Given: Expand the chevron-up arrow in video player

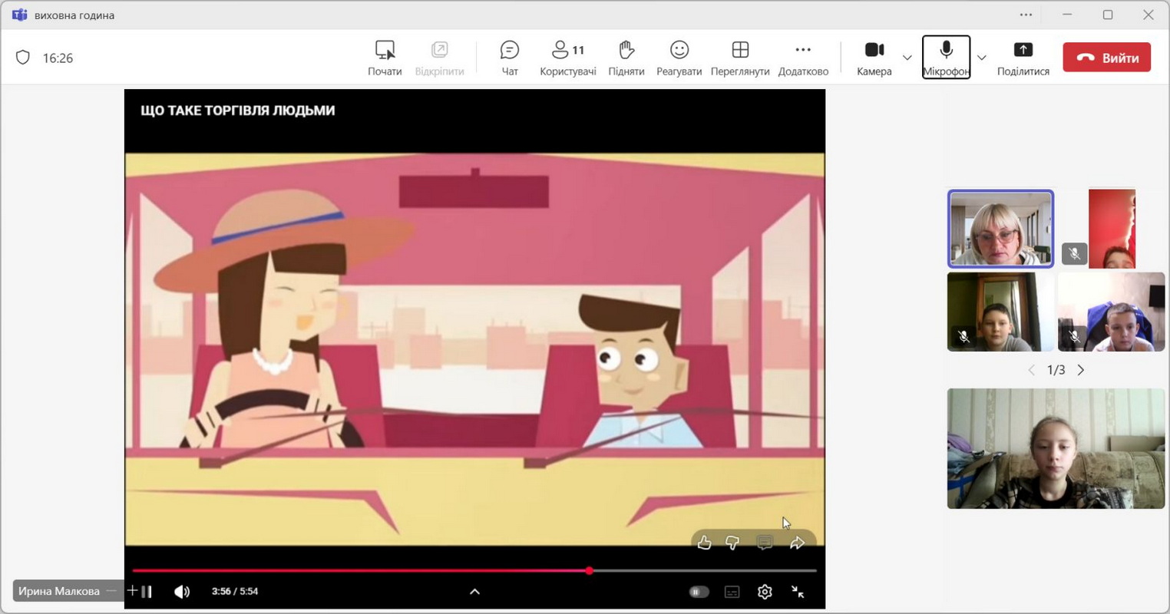Looking at the screenshot, I should tap(474, 592).
